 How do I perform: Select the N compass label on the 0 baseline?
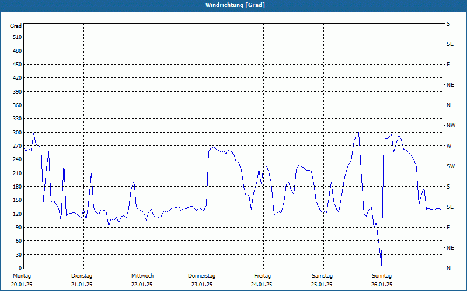coord(448,268)
